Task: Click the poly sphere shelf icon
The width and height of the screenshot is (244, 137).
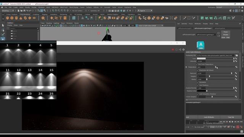Action: click(x=8, y=18)
